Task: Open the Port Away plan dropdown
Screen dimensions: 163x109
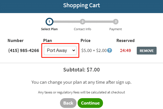Action: click(x=60, y=50)
